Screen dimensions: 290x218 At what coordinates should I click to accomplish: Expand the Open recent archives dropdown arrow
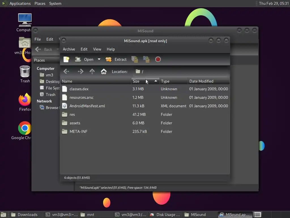pos(99,59)
